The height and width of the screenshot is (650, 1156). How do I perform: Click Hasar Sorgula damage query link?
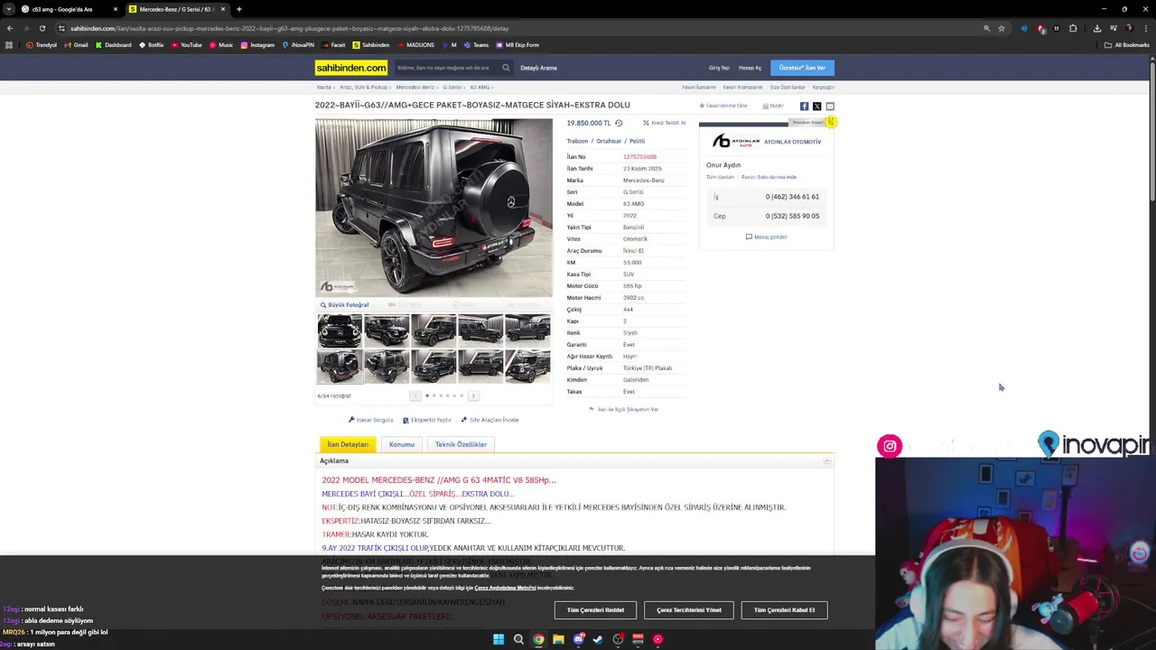370,420
